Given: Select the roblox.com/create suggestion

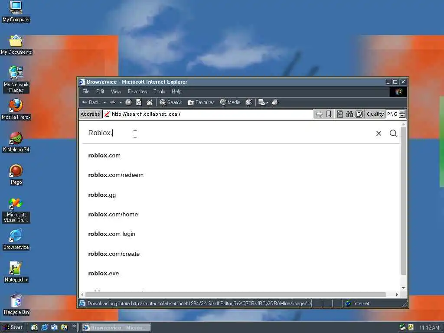Looking at the screenshot, I should (x=114, y=254).
